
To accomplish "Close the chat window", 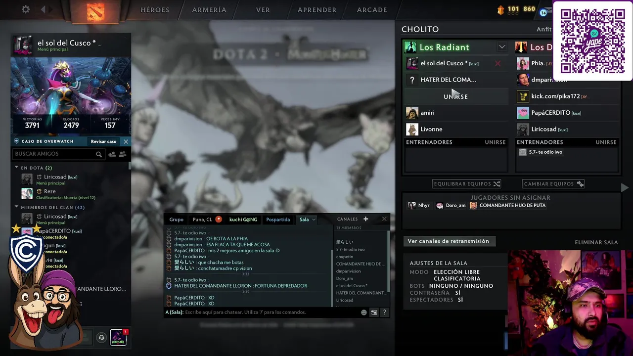I will pos(384,219).
